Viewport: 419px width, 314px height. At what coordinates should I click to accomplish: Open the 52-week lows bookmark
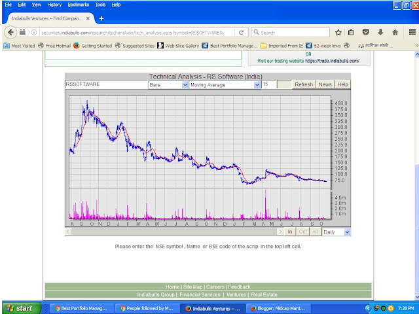323,46
